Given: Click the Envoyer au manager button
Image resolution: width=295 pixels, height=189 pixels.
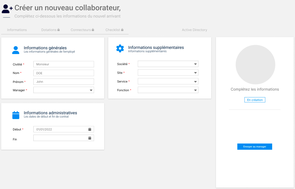Looking at the screenshot, I should click(254, 147).
